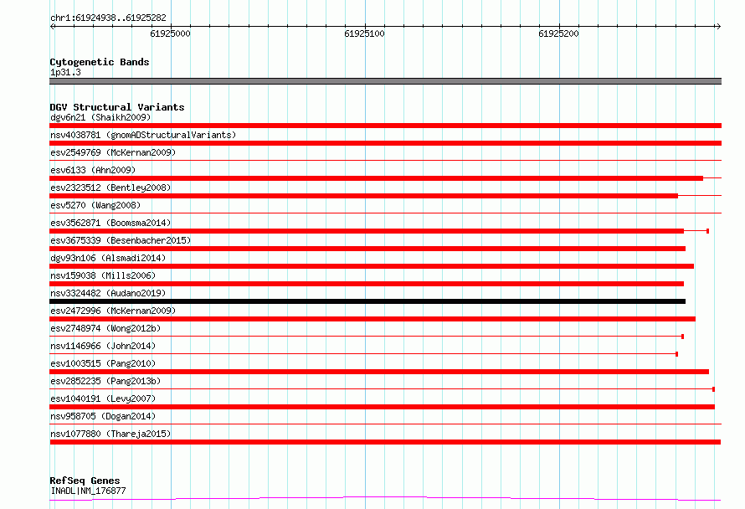This screenshot has height=509, width=745.
Task: Open the nsv1146966 (John2014) variant
Action: [x=103, y=346]
